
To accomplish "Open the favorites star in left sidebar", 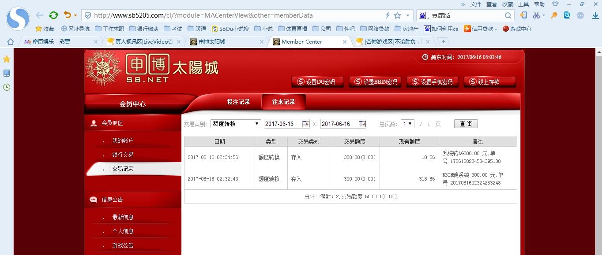I will [7, 59].
